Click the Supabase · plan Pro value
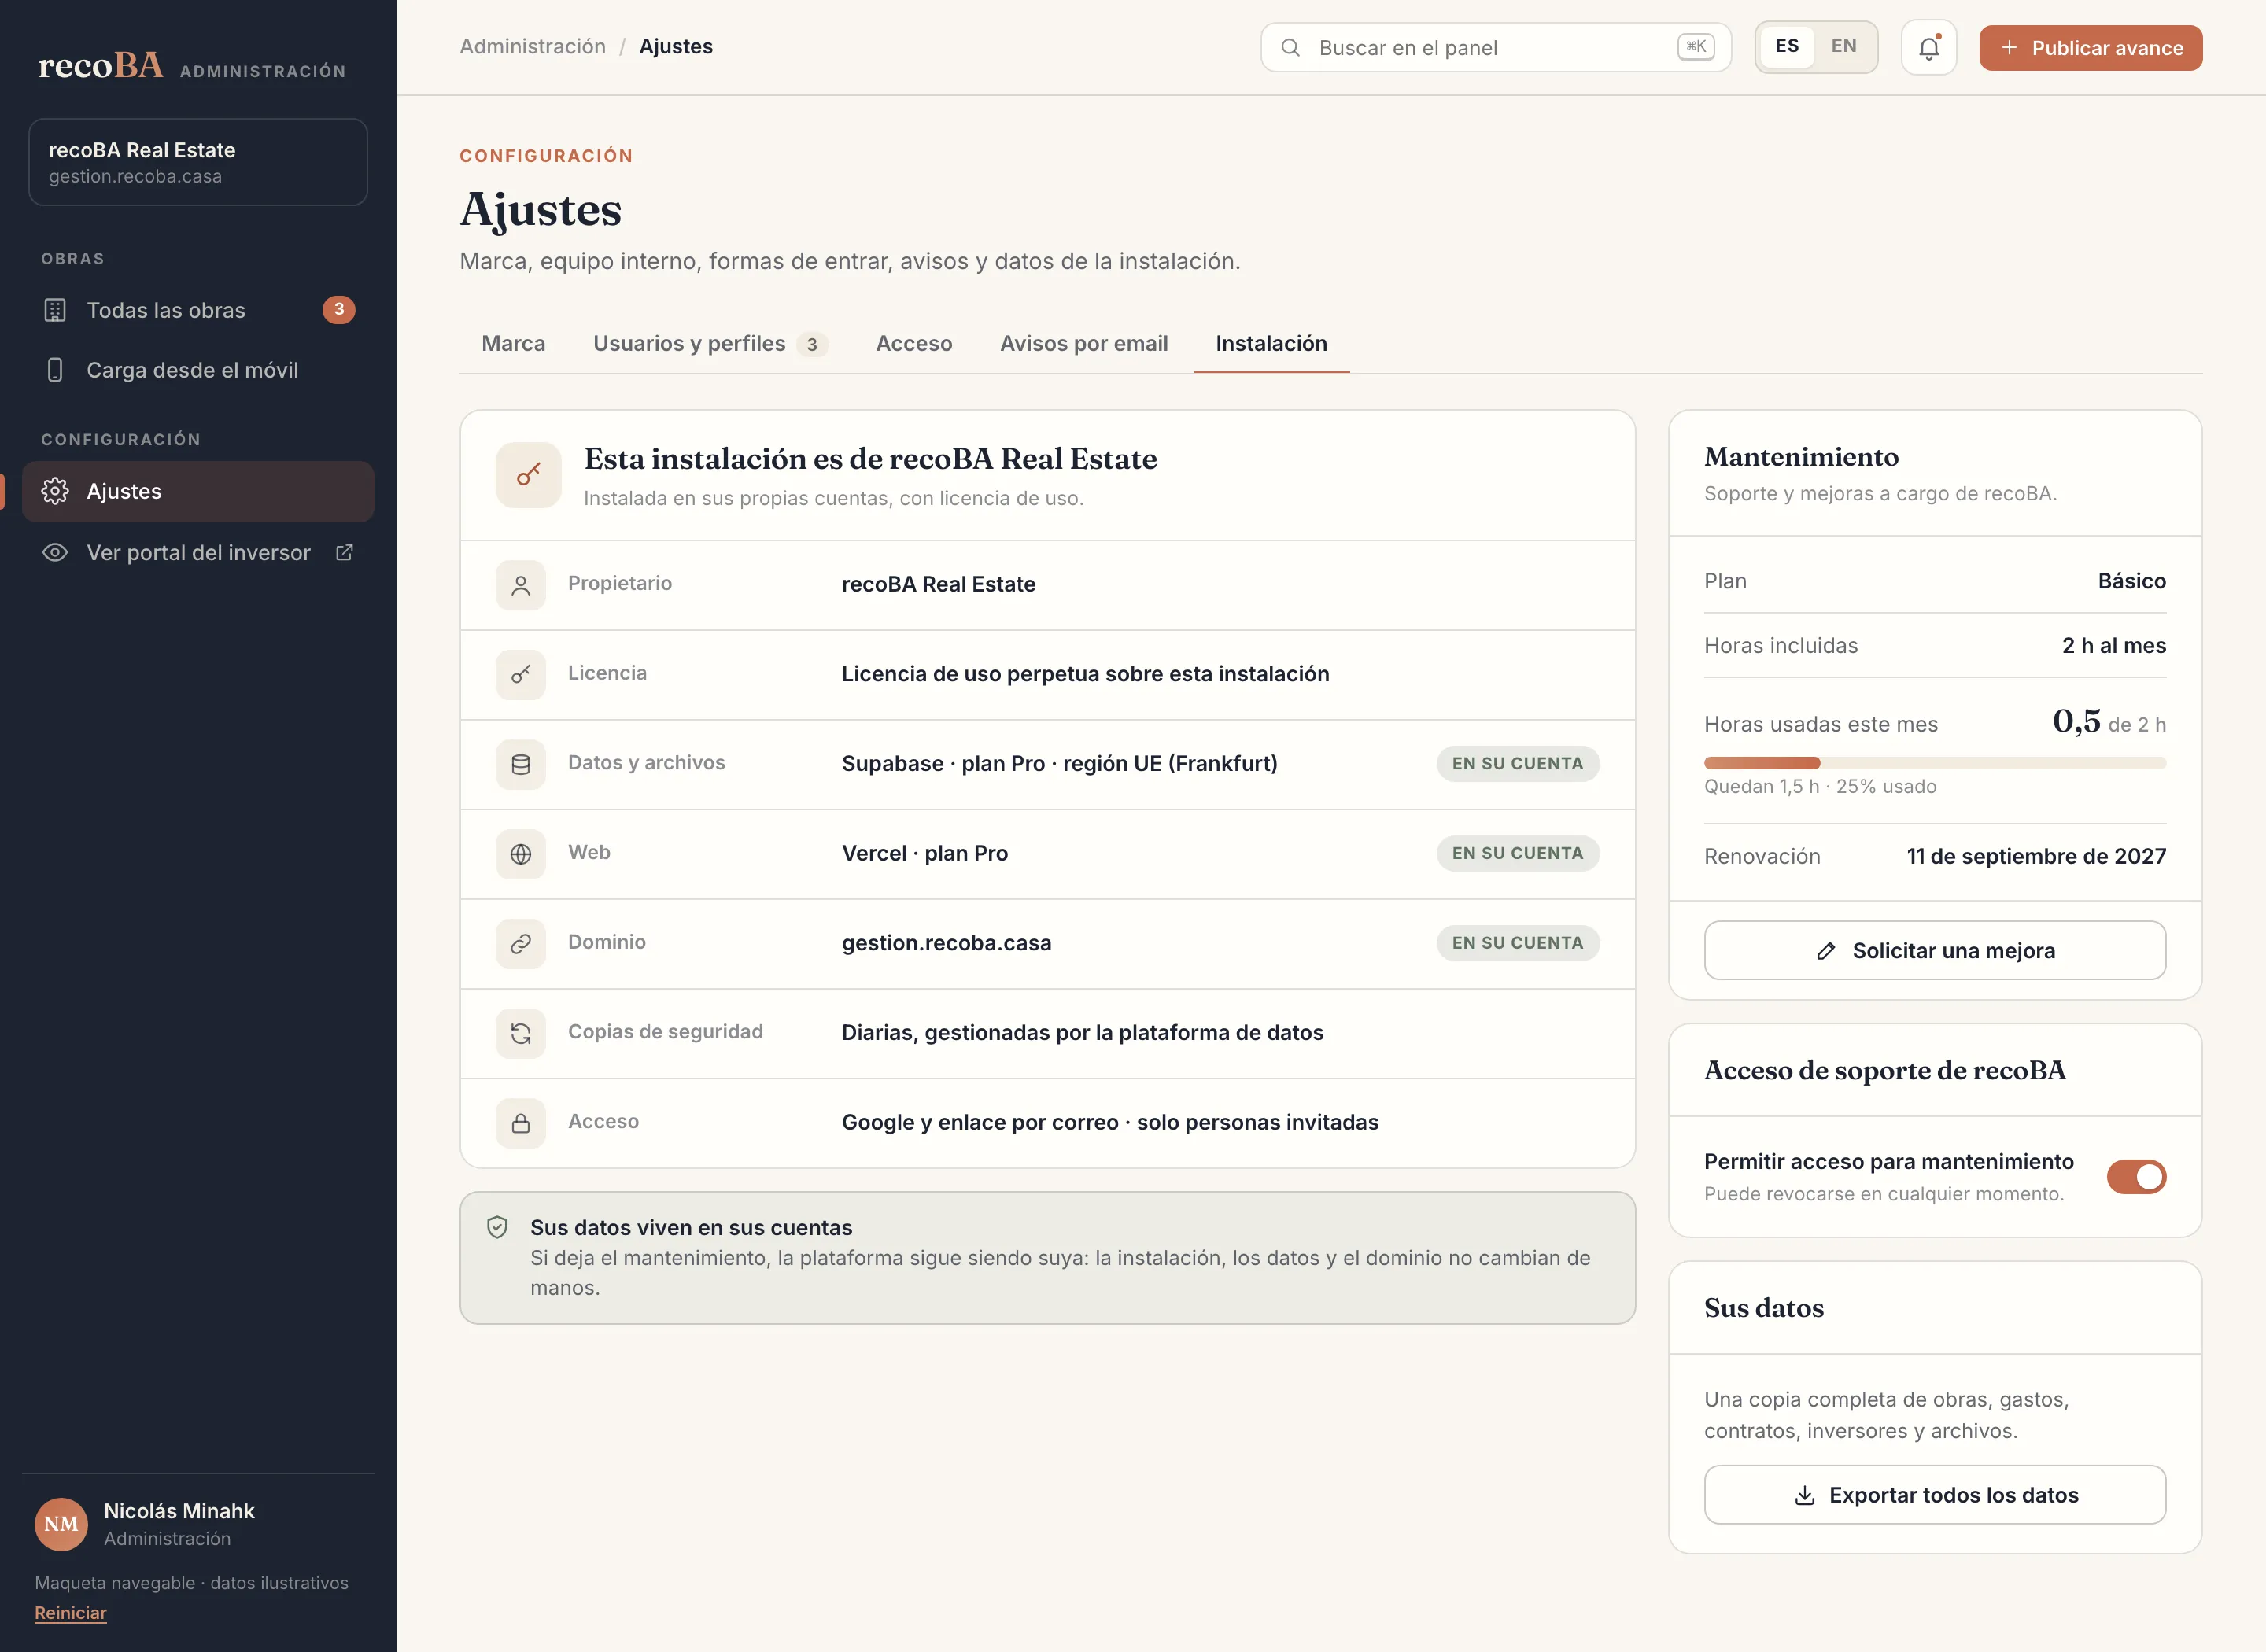2266x1652 pixels. point(1059,763)
